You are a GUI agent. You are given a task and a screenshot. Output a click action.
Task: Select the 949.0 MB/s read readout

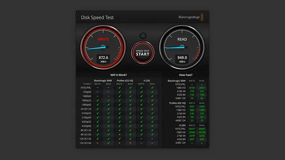(182, 59)
